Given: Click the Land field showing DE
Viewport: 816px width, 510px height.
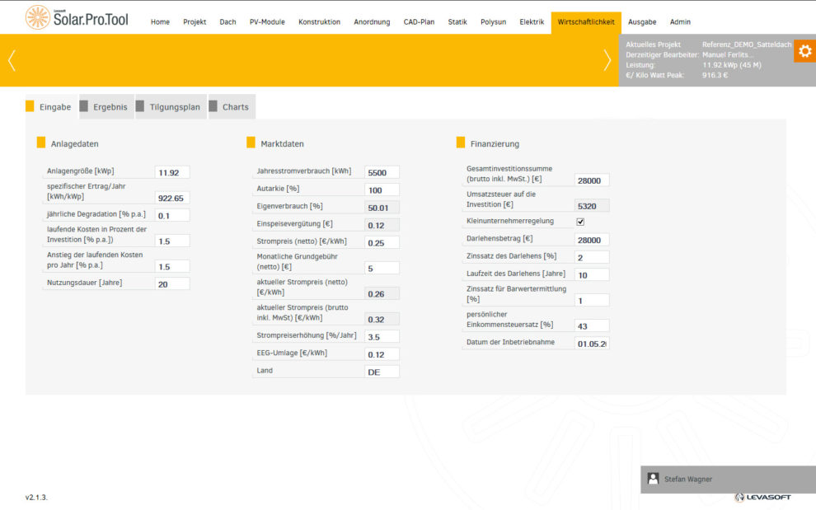Looking at the screenshot, I should point(382,372).
